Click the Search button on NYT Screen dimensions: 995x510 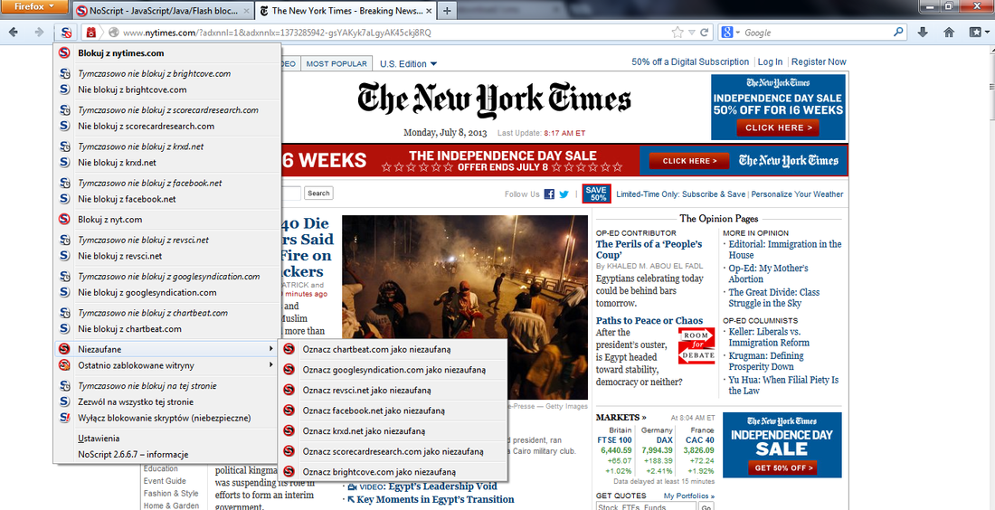click(318, 194)
